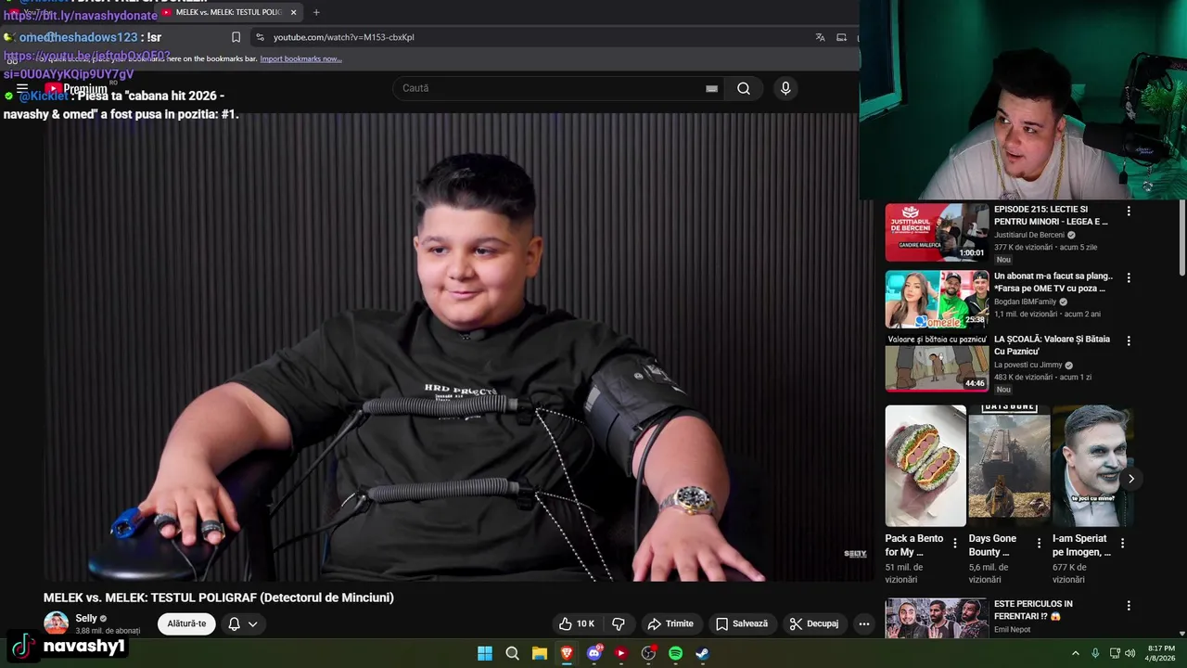Click 'Bogdan IBMFamily' channel name
This screenshot has width=1187, height=668.
click(1025, 302)
